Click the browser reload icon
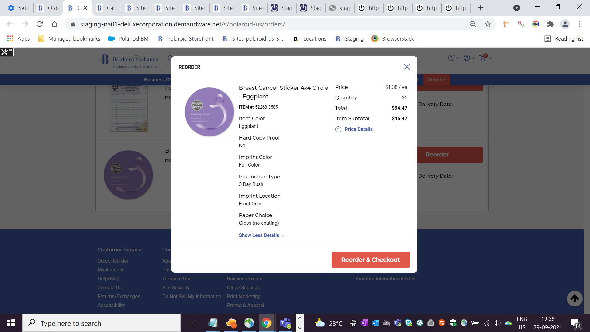 click(40, 24)
